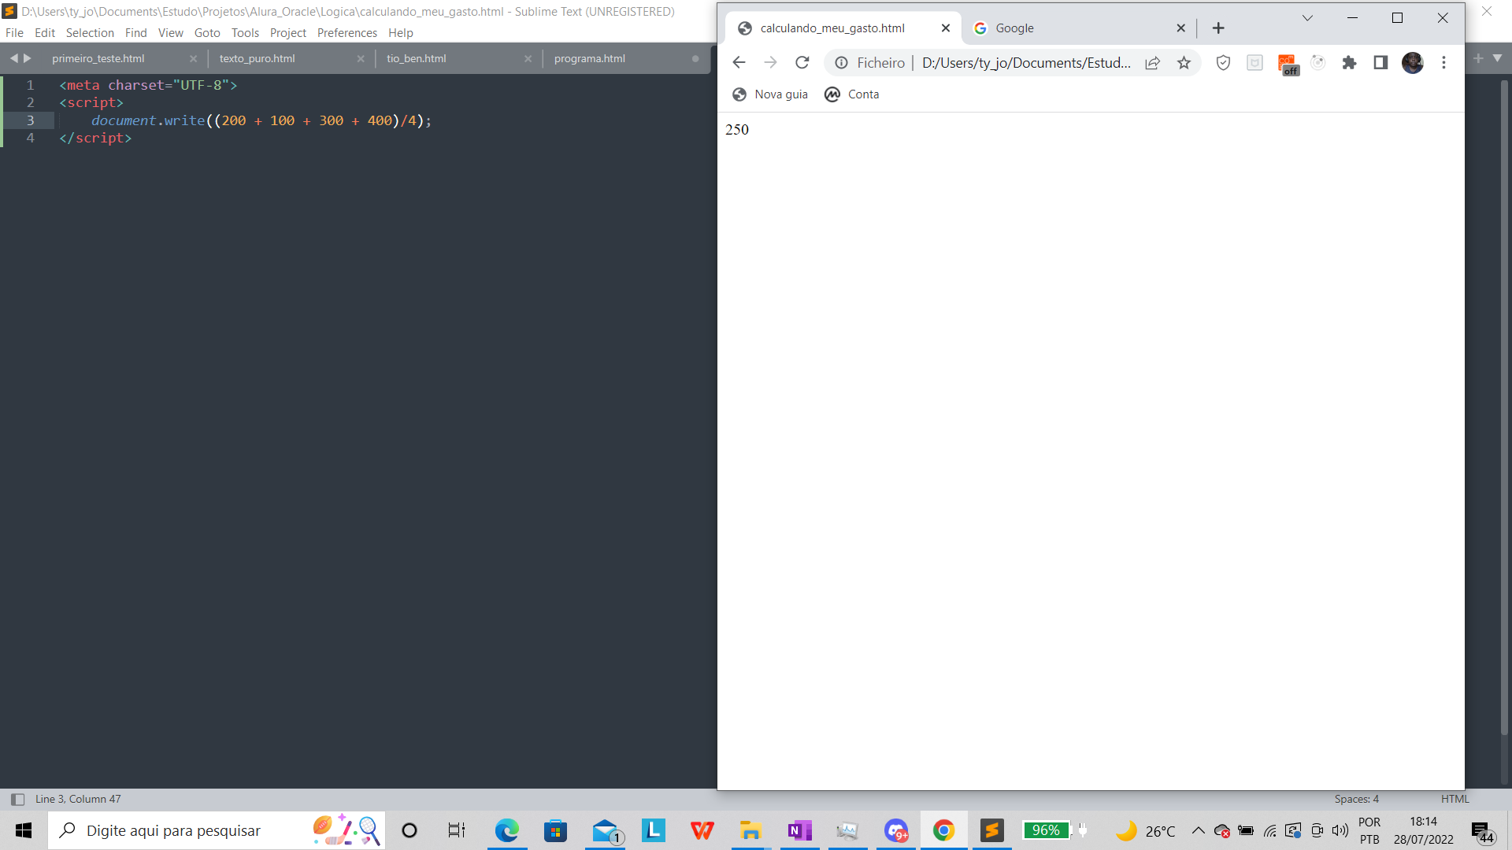
Task: Open File Explorer from taskbar
Action: pos(750,830)
